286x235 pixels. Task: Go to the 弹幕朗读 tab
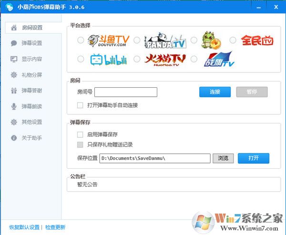coord(31,106)
